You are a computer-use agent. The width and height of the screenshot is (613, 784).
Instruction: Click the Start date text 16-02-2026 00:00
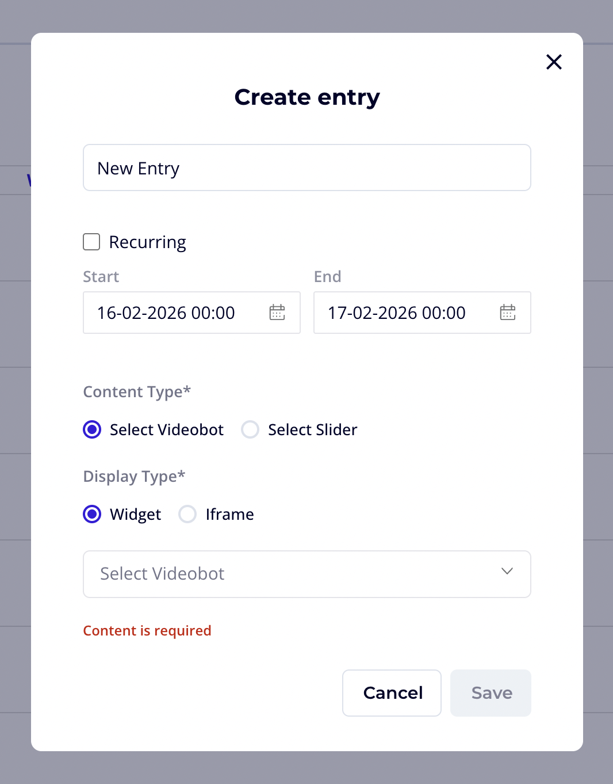click(166, 313)
